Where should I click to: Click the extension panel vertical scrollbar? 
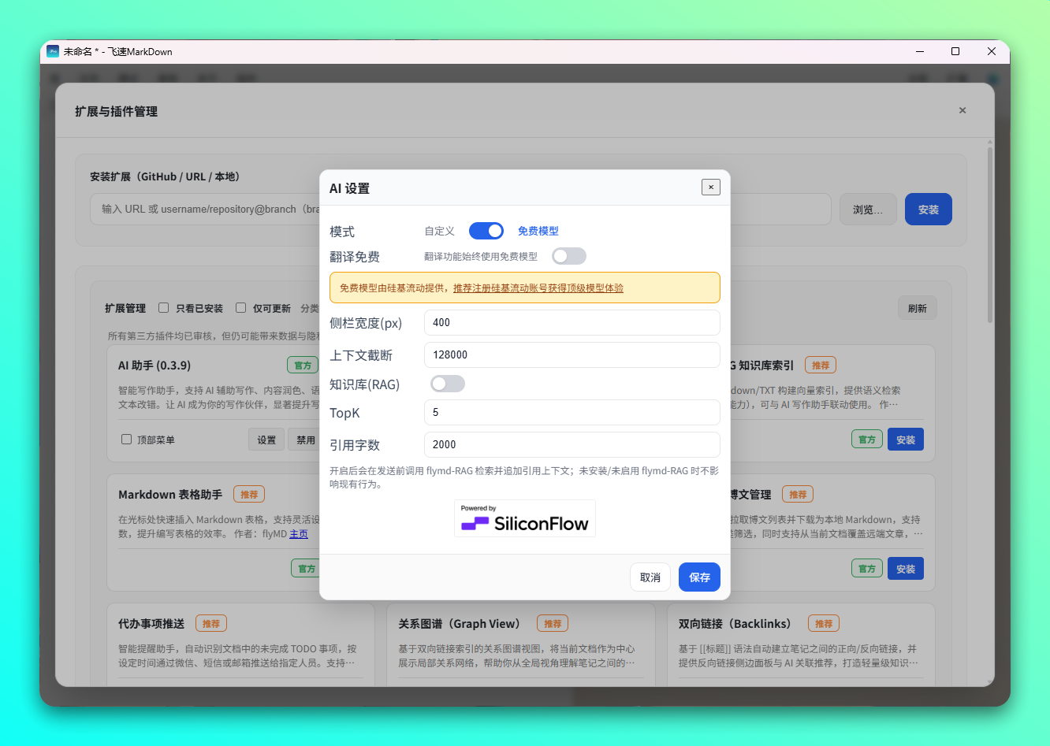[x=990, y=236]
